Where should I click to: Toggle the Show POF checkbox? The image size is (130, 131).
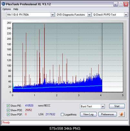pos(8,115)
